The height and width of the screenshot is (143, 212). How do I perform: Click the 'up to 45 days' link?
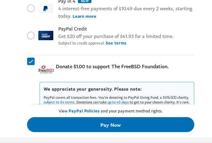click(x=118, y=102)
